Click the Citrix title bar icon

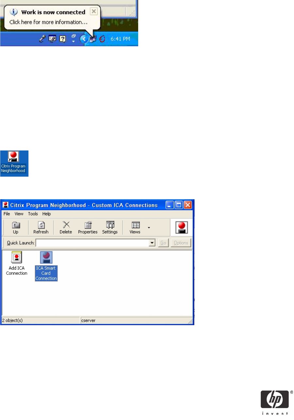tap(5, 205)
